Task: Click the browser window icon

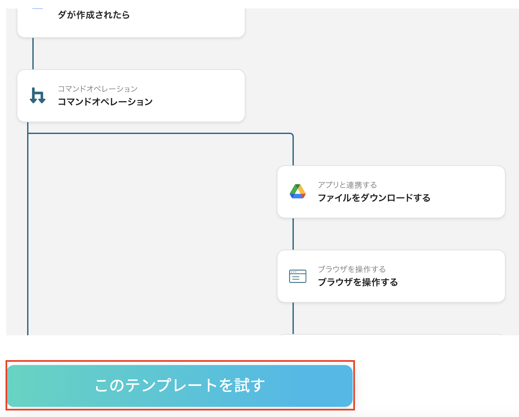Action: [x=297, y=276]
